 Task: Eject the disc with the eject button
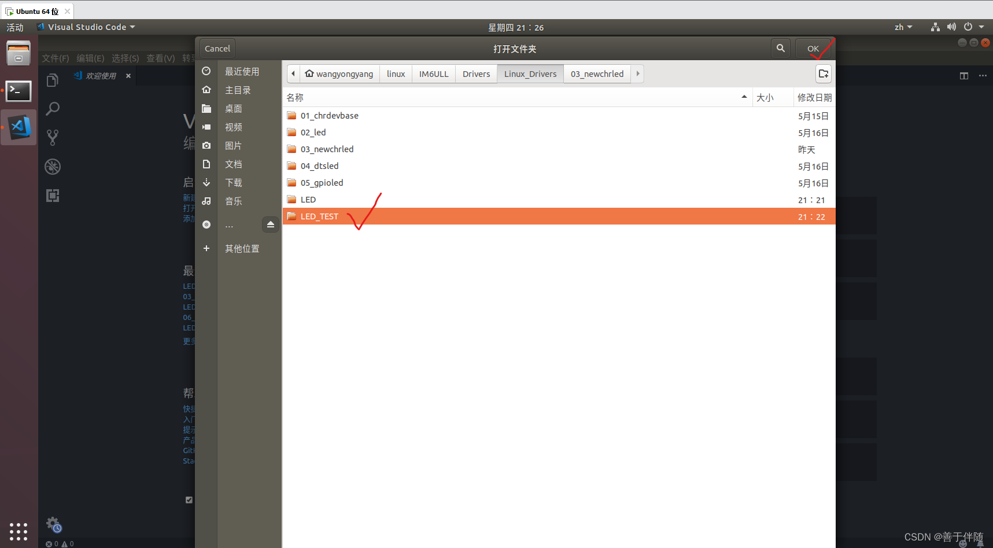[271, 225]
